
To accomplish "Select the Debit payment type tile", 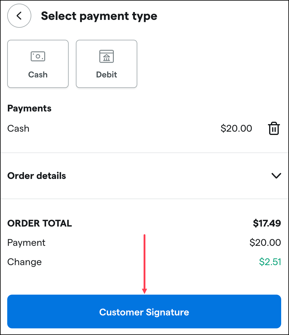I will click(106, 64).
